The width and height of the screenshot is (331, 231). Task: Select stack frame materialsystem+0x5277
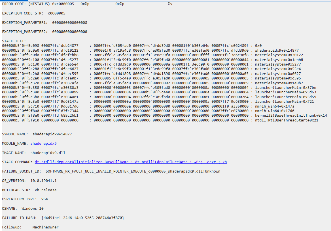(278, 64)
